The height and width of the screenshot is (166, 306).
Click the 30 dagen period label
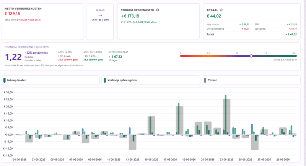113,61
